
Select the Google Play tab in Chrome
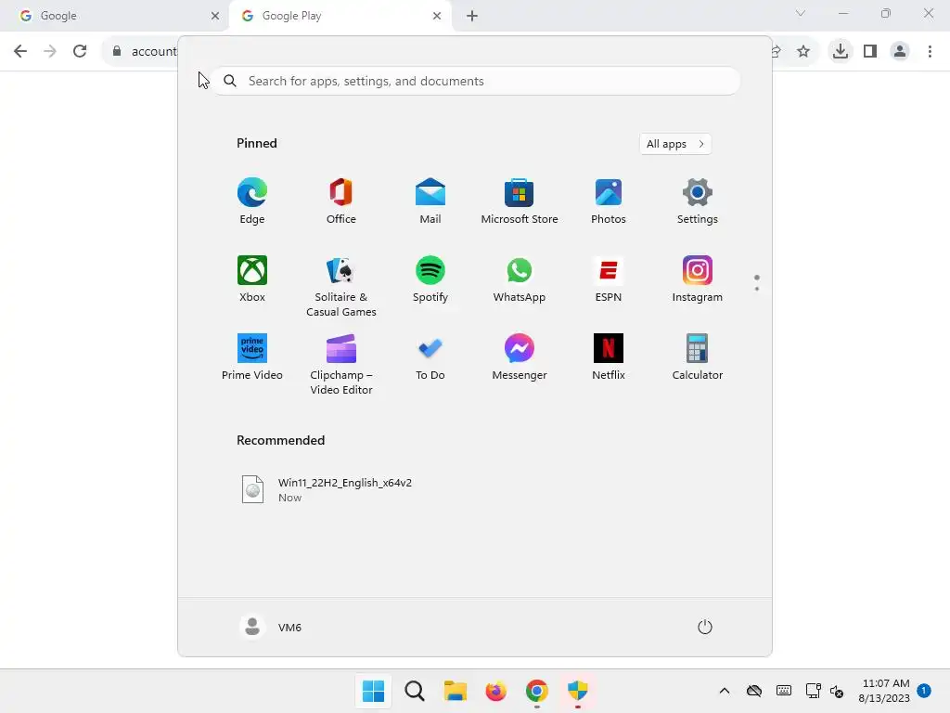[340, 16]
